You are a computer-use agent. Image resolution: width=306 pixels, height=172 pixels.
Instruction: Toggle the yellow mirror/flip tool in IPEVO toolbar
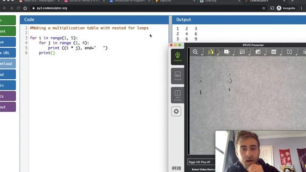[211, 52]
